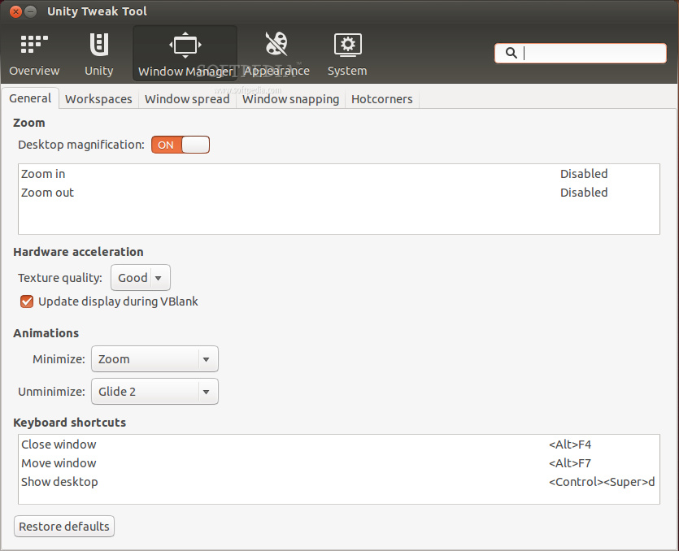Toggle Desktop magnification switch off
This screenshot has height=551, width=679.
[x=181, y=145]
